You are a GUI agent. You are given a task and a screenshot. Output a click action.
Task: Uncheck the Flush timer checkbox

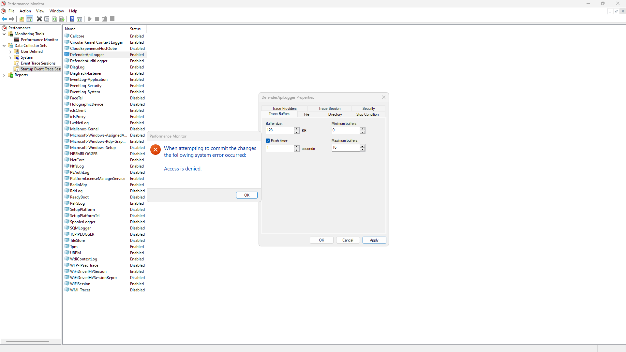click(x=268, y=141)
